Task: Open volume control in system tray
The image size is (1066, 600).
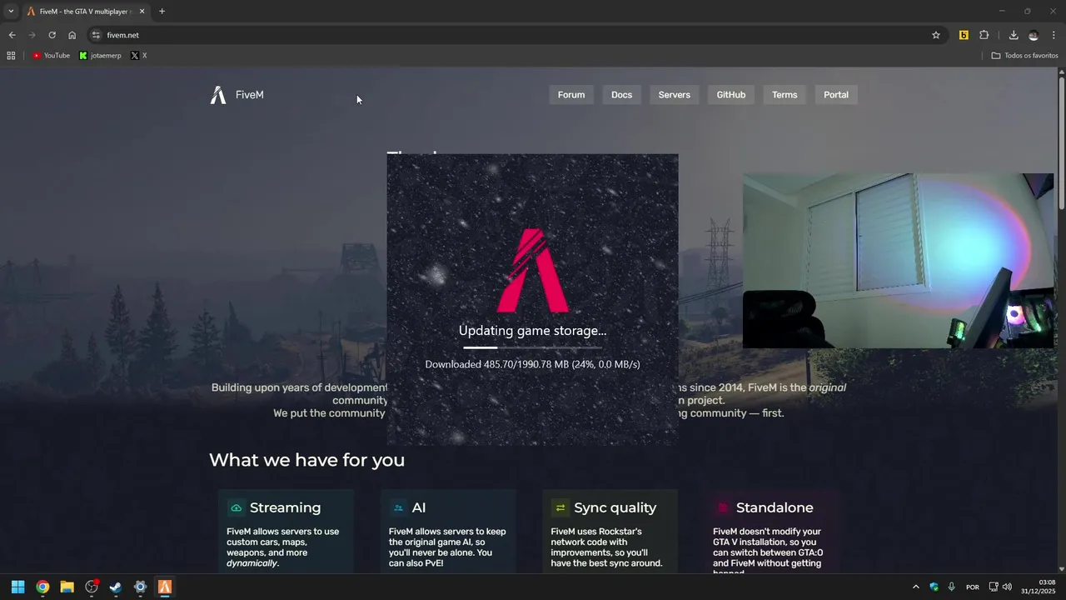Action: 1008,587
